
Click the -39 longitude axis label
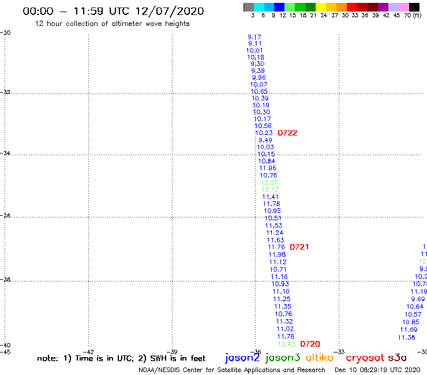[x=172, y=352]
